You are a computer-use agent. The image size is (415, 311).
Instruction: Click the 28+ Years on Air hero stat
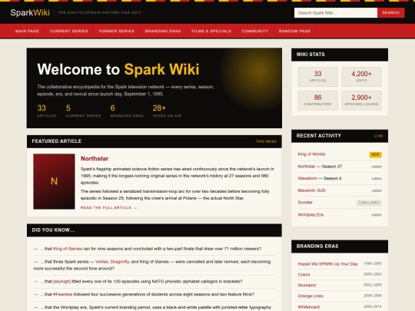click(167, 111)
